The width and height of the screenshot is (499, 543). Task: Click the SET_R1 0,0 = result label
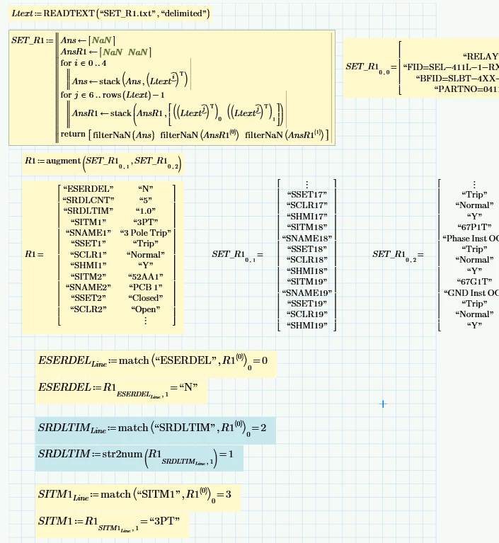point(371,68)
